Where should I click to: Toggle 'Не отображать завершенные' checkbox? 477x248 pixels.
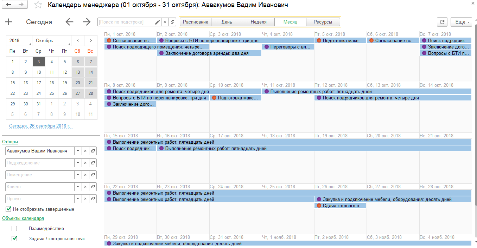(9, 209)
